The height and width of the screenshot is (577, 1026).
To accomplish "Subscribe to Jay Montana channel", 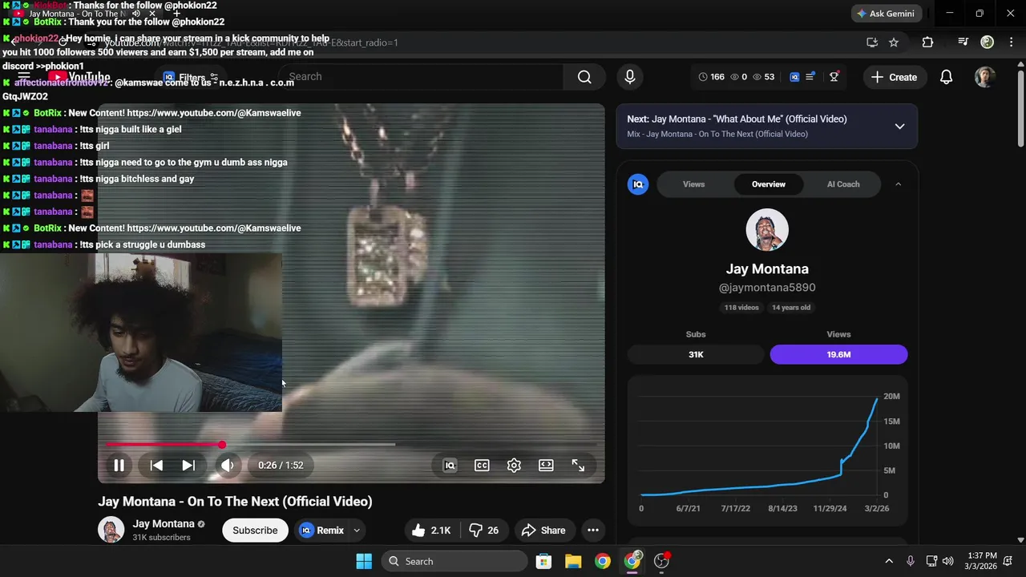I will click(x=255, y=531).
